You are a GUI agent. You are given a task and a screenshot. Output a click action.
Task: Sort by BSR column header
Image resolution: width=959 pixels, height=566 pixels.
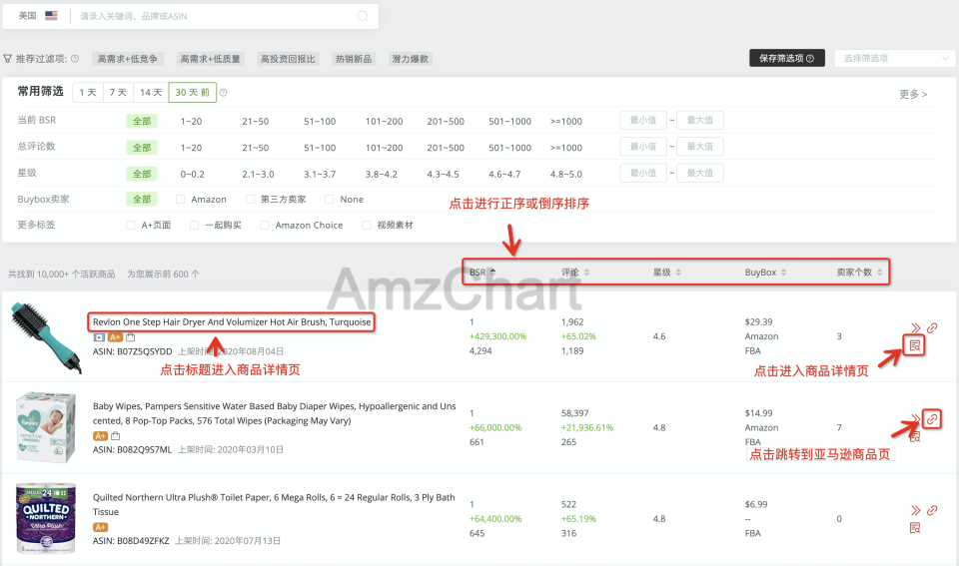[482, 272]
